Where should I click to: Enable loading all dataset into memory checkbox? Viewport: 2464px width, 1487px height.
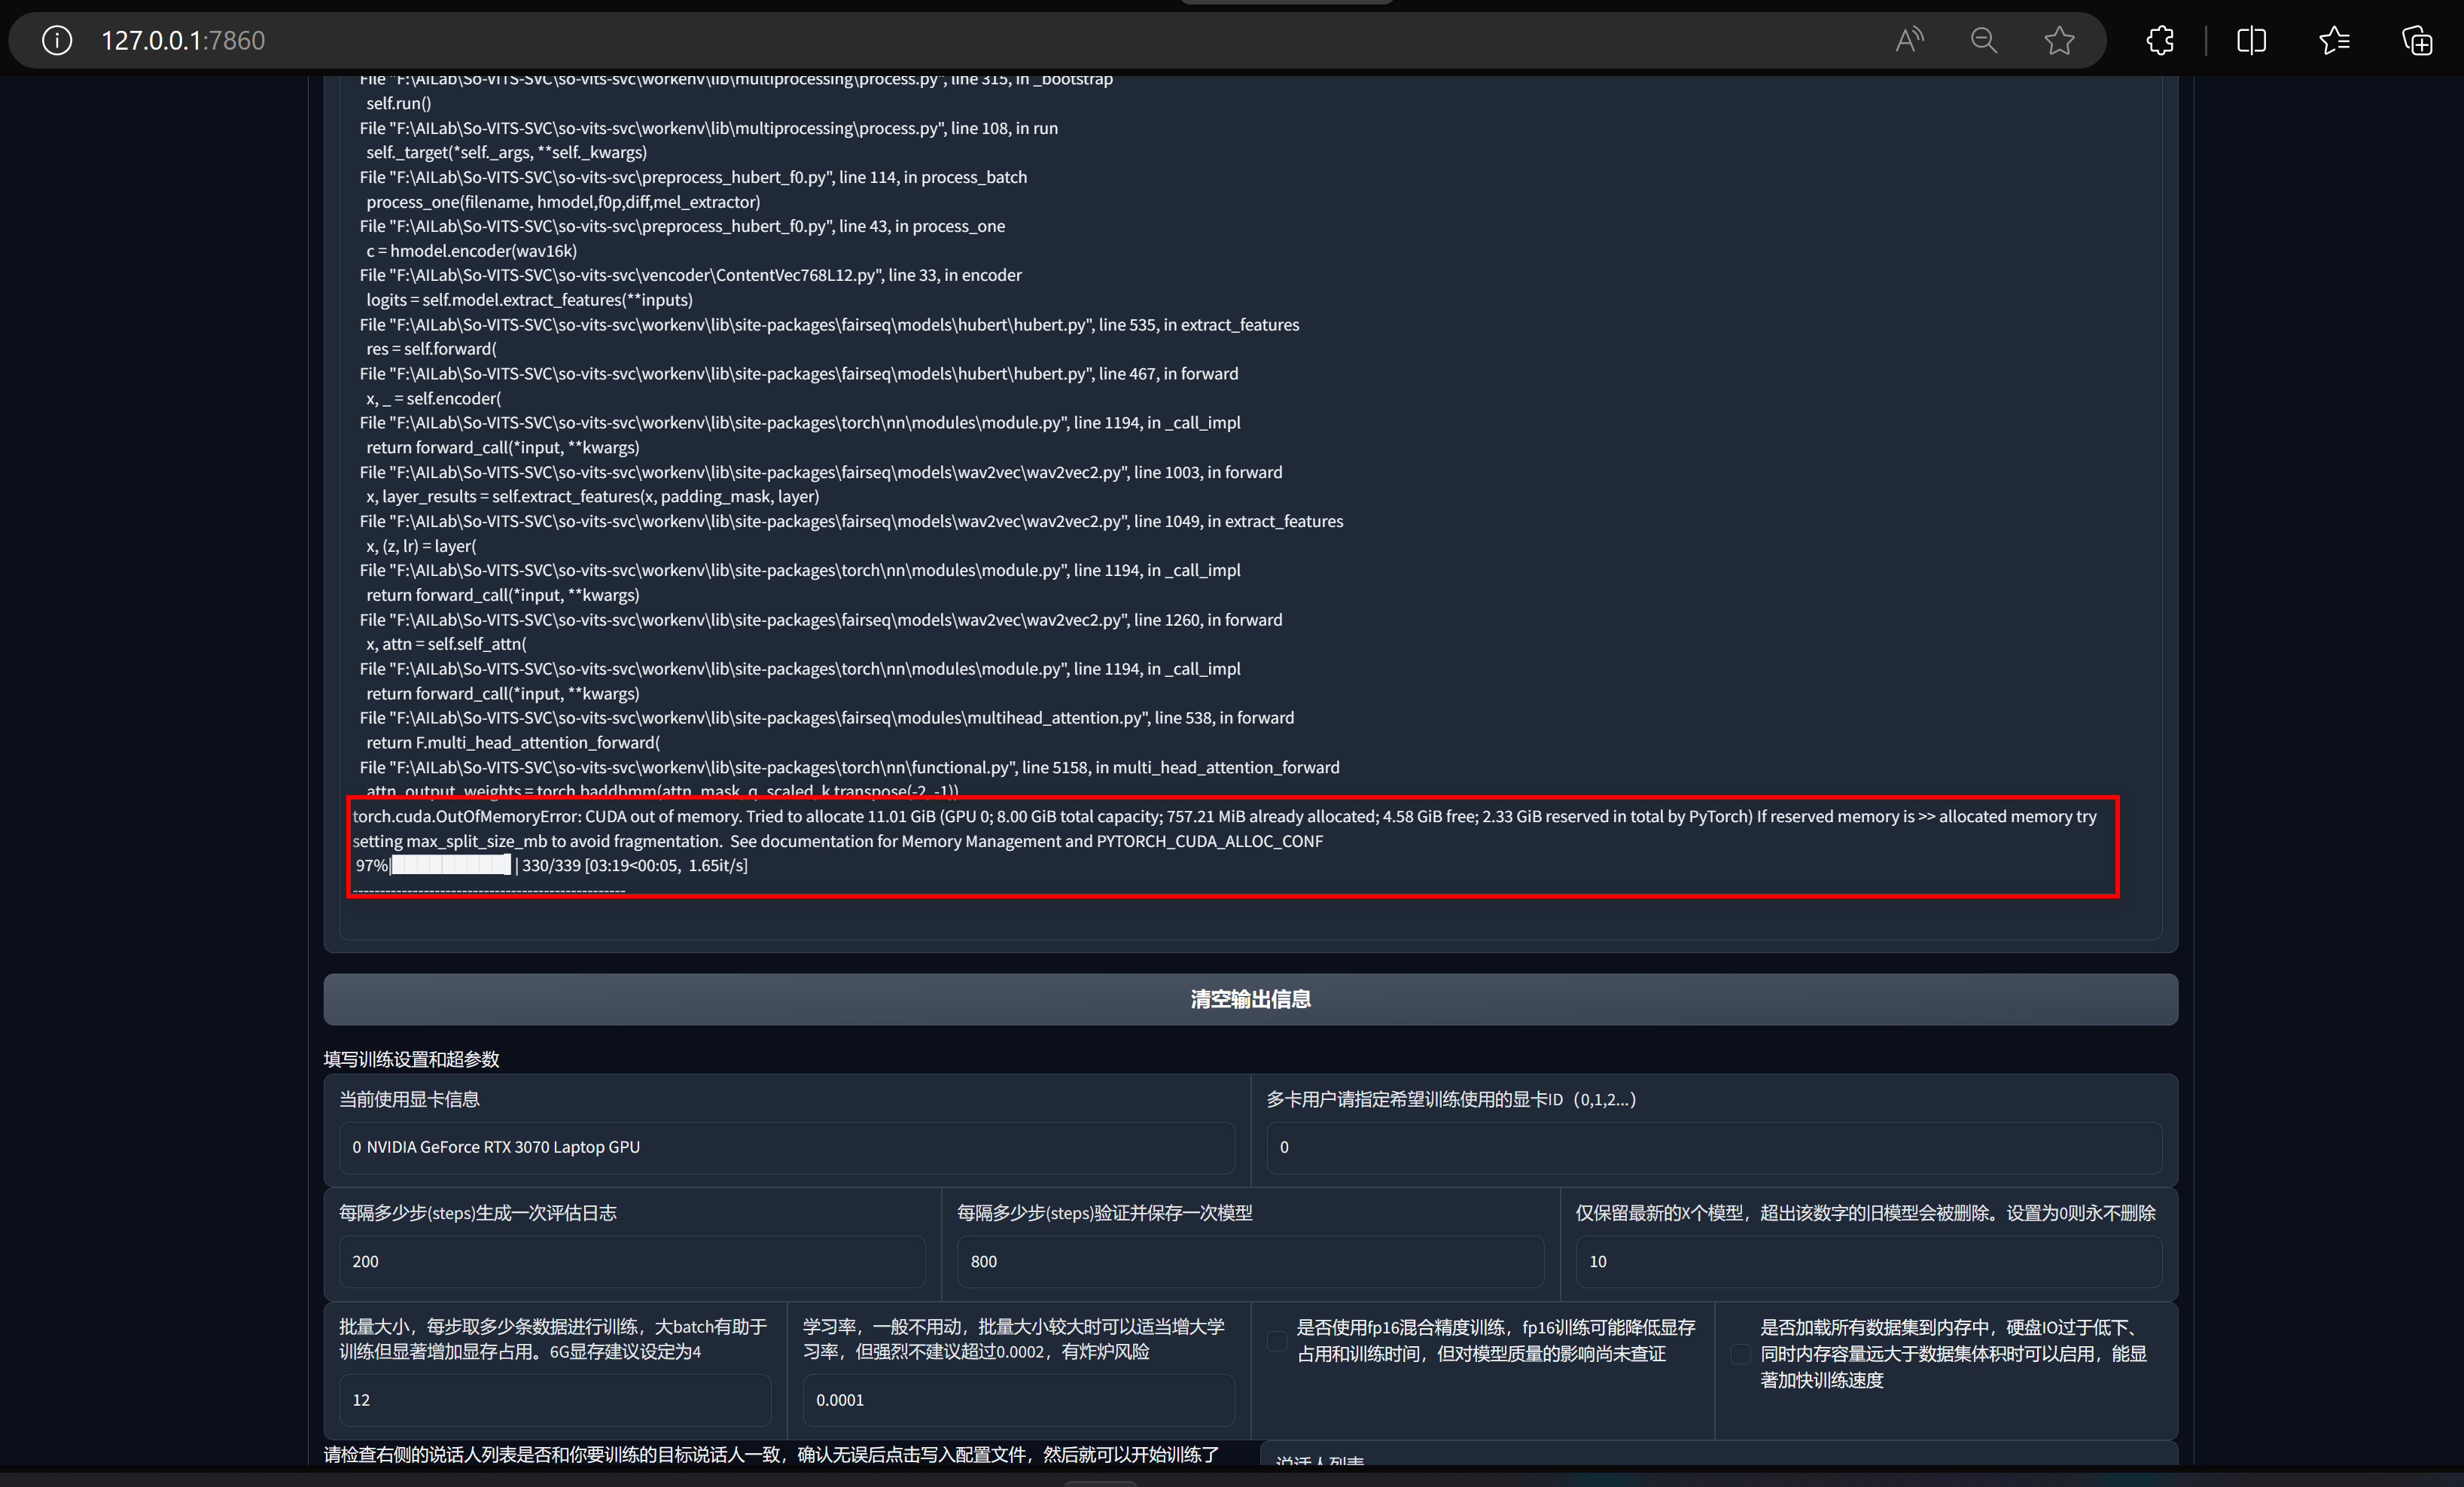pos(1740,1354)
